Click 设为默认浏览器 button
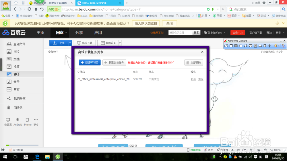This screenshot has height=161, width=287. click(x=146, y=23)
